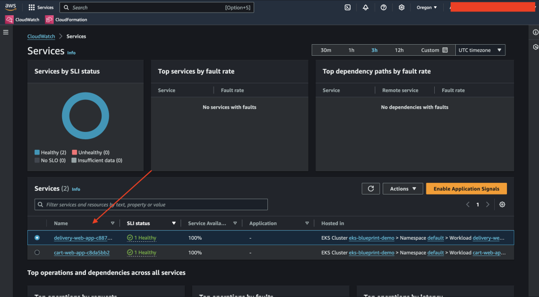
Task: Open the Services grid menu
Action: pos(41,7)
